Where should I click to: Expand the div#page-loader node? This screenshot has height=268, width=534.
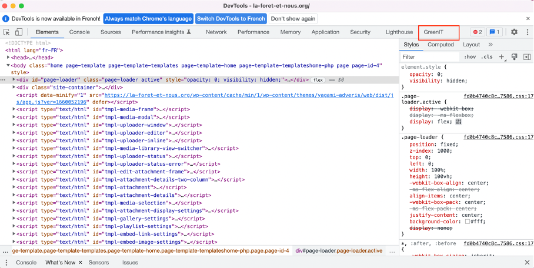point(14,80)
